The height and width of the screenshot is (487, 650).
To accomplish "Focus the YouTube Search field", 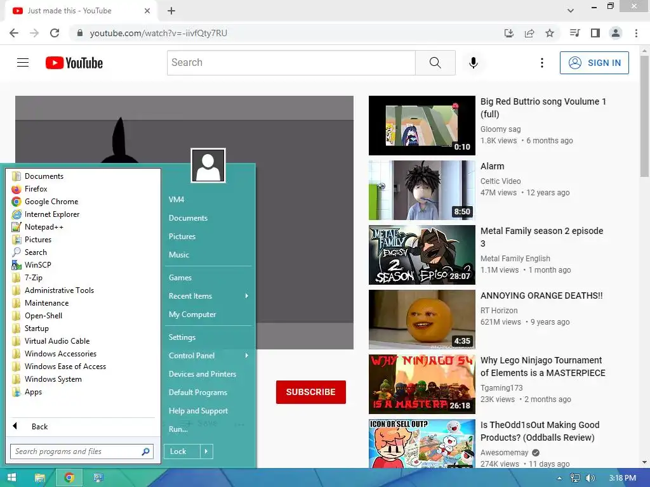I will pos(291,63).
